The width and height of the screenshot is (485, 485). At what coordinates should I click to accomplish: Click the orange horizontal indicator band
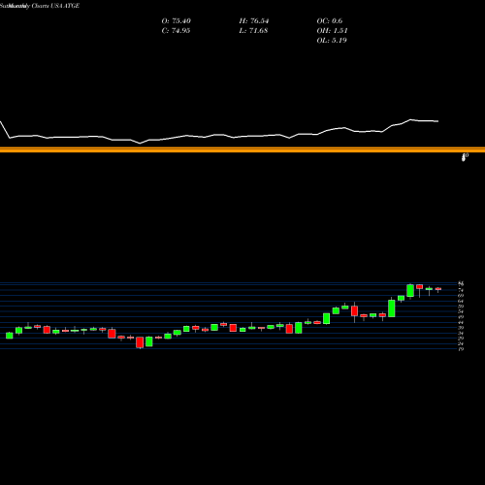point(242,149)
